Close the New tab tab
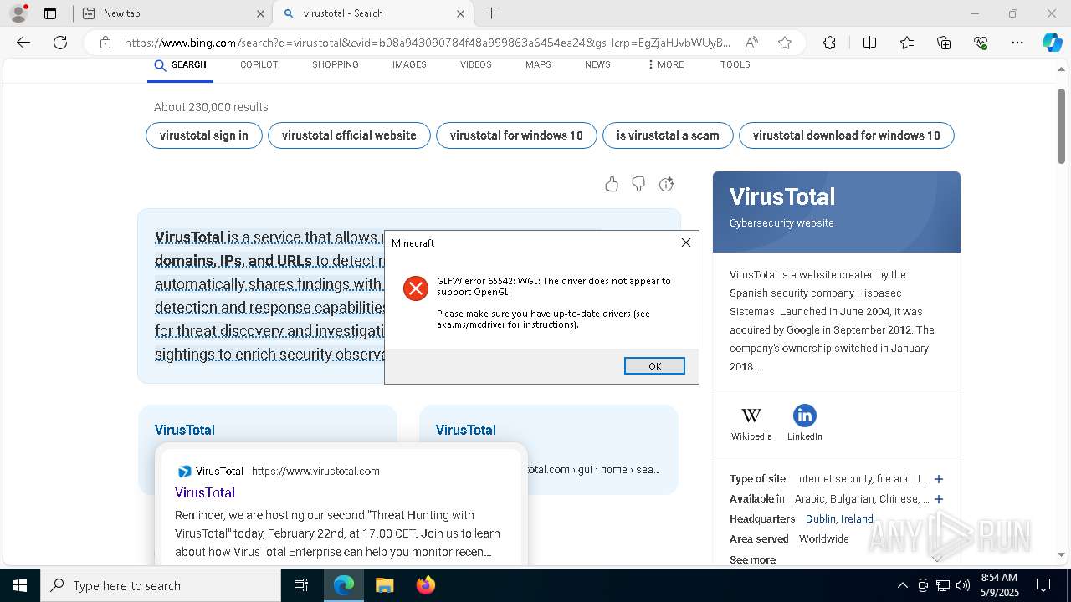 [260, 13]
